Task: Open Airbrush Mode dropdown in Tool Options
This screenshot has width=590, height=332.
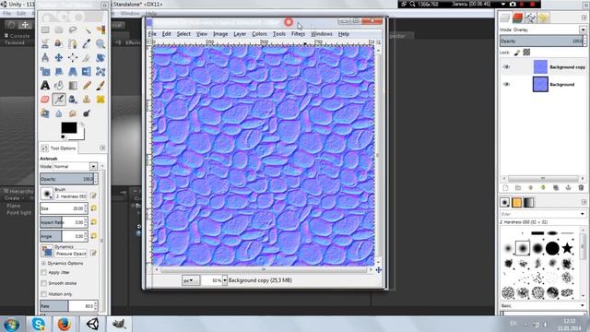Action: point(93,166)
